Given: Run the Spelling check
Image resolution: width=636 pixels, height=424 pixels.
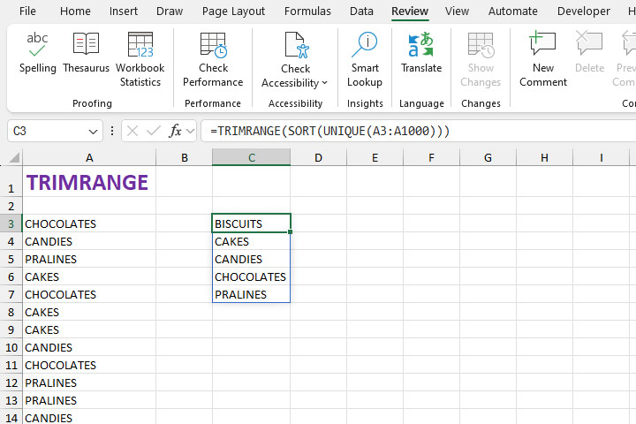Looking at the screenshot, I should (x=37, y=53).
